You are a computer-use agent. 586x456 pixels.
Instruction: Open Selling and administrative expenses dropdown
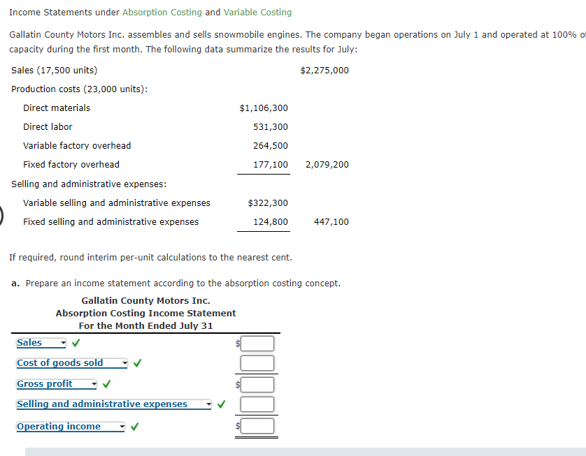pyautogui.click(x=114, y=404)
